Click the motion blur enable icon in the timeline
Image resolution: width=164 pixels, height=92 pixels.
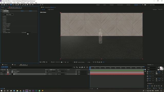pyautogui.click(x=84, y=67)
